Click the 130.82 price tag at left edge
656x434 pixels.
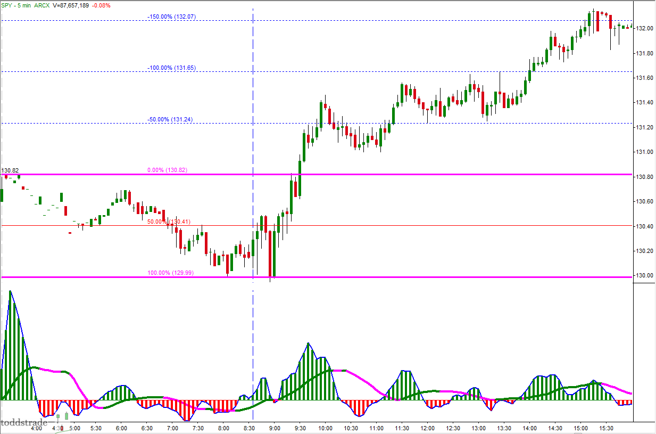tap(10, 170)
